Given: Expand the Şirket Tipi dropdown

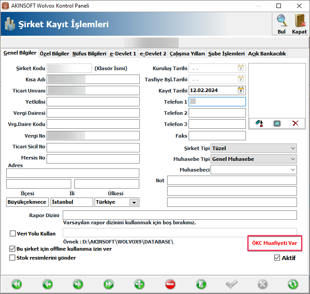Looking at the screenshot, I should click(x=293, y=148).
